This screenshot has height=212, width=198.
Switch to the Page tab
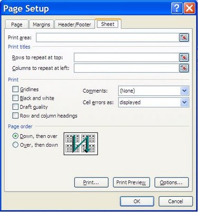tap(17, 24)
